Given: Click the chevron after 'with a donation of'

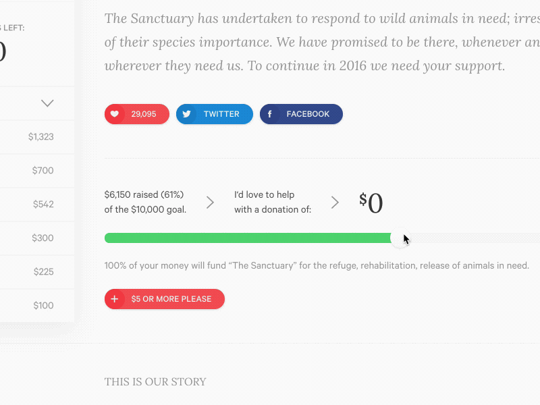Looking at the screenshot, I should (x=334, y=202).
